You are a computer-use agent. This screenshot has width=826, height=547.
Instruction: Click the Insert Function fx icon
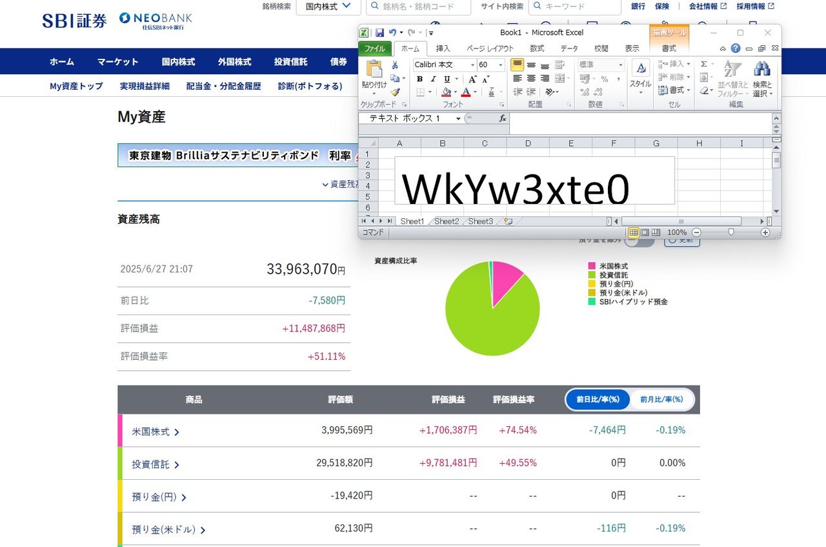pyautogui.click(x=503, y=118)
